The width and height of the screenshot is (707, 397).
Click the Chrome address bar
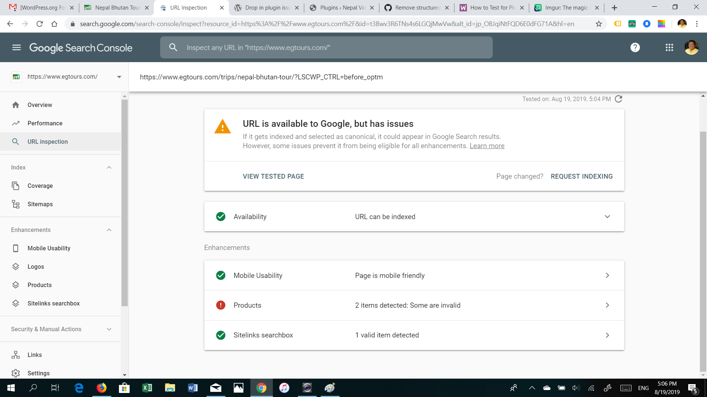(327, 24)
